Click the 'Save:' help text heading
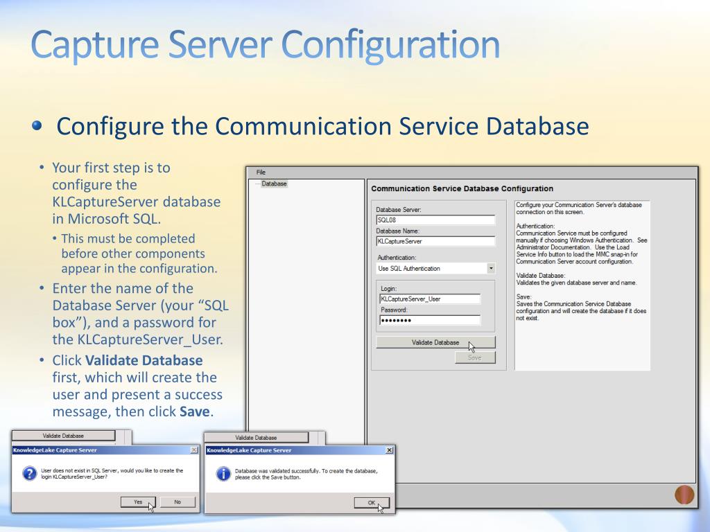710x532 pixels. click(x=524, y=296)
